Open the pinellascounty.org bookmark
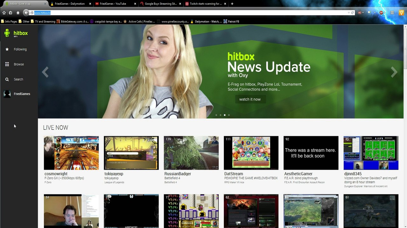The height and width of the screenshot is (228, 407). (x=173, y=22)
